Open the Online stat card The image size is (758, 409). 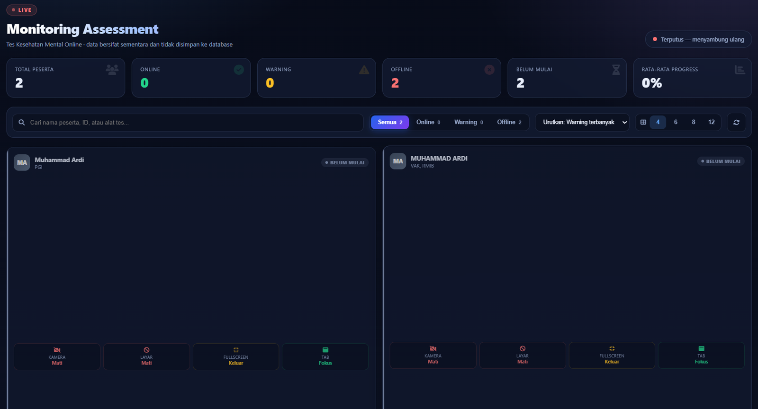(191, 78)
